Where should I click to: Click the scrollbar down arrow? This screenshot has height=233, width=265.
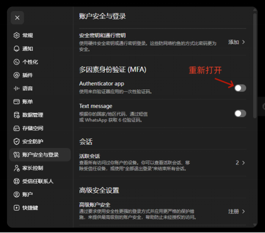point(255,225)
